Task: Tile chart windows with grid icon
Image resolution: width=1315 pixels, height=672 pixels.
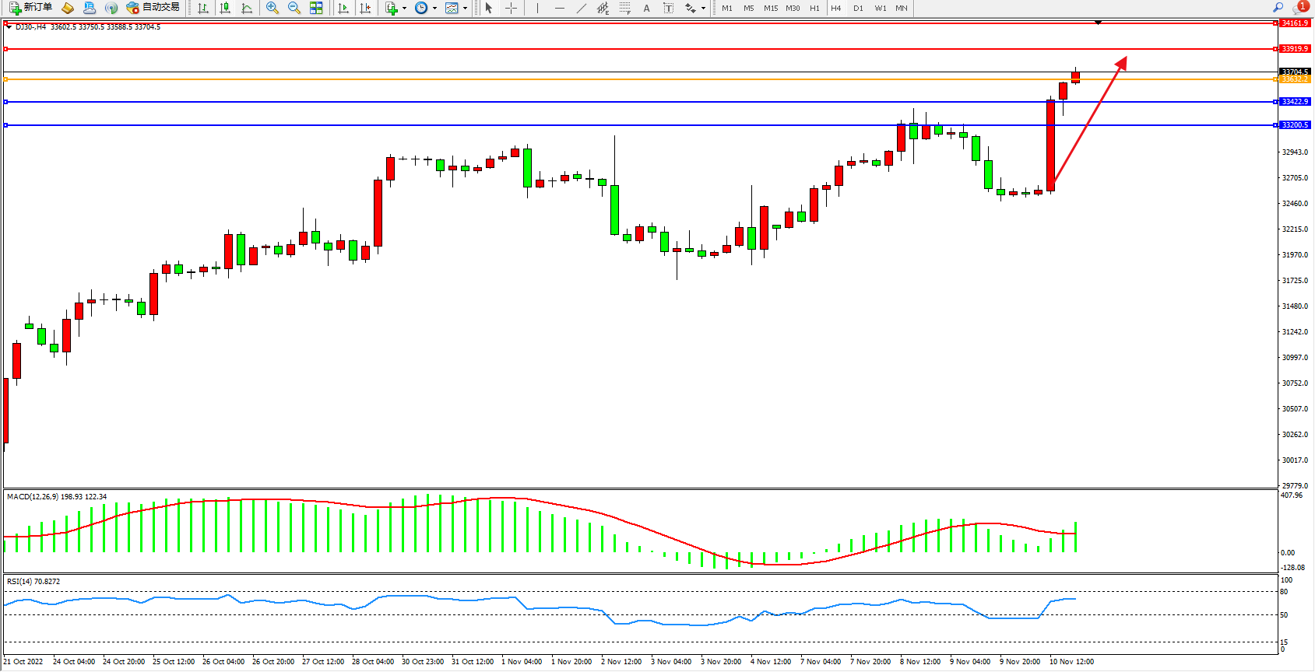Action: 316,8
